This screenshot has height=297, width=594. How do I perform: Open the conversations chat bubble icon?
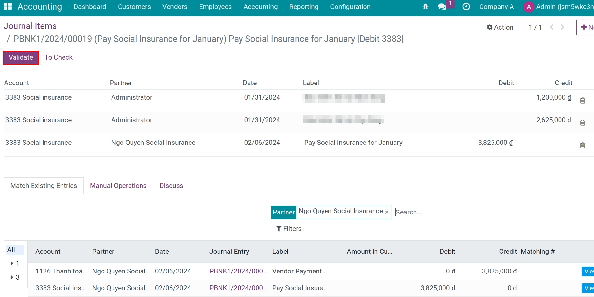442,7
